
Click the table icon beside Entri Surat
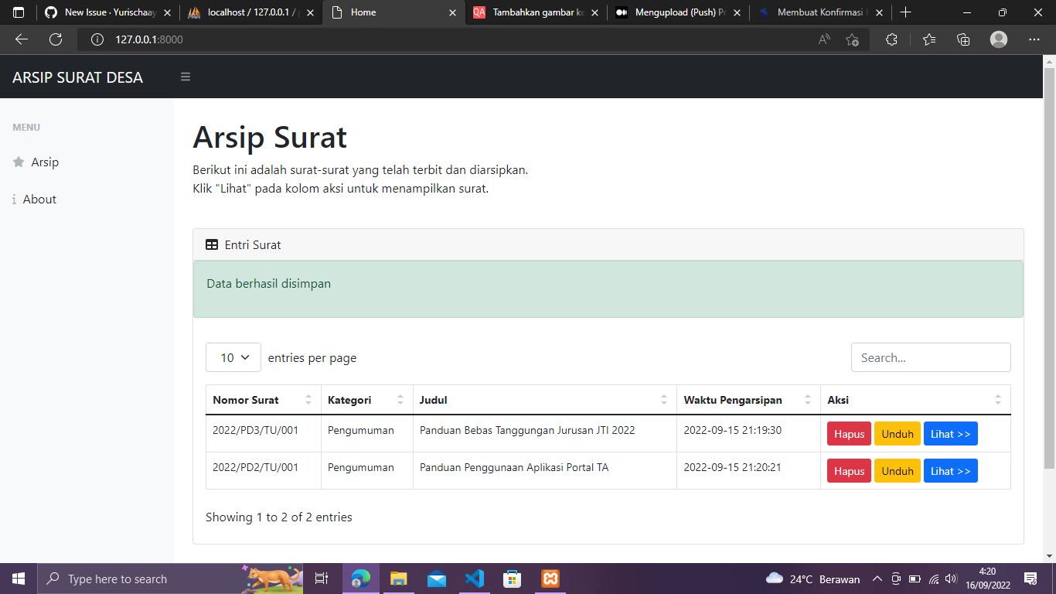click(210, 244)
